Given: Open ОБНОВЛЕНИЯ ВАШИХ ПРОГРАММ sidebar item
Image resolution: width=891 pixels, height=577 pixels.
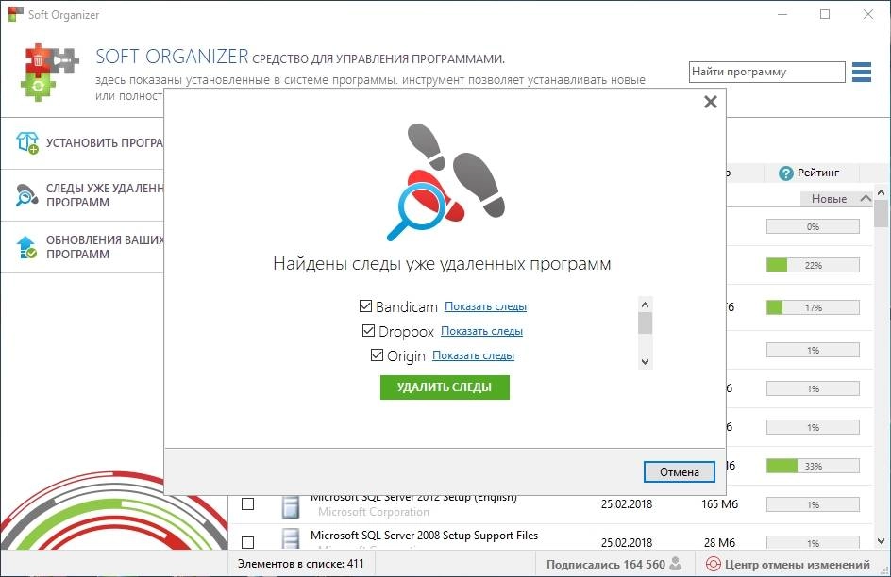Looking at the screenshot, I should pyautogui.click(x=82, y=247).
